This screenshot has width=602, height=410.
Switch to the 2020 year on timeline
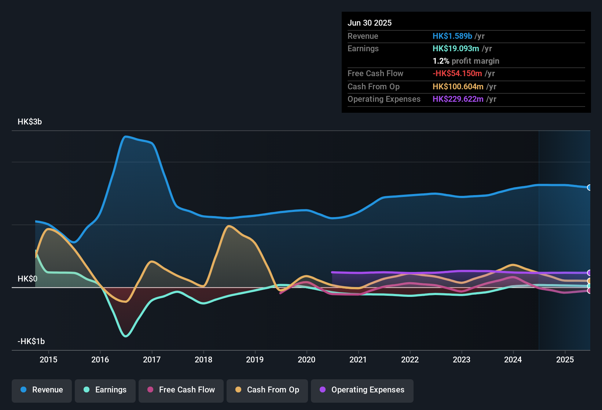pyautogui.click(x=306, y=360)
